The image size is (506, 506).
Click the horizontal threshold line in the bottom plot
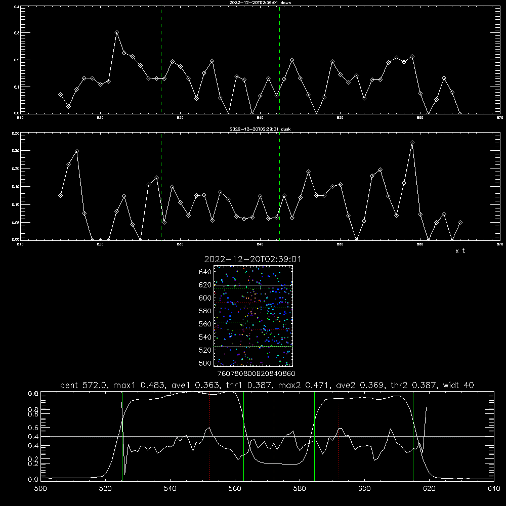[267, 437]
